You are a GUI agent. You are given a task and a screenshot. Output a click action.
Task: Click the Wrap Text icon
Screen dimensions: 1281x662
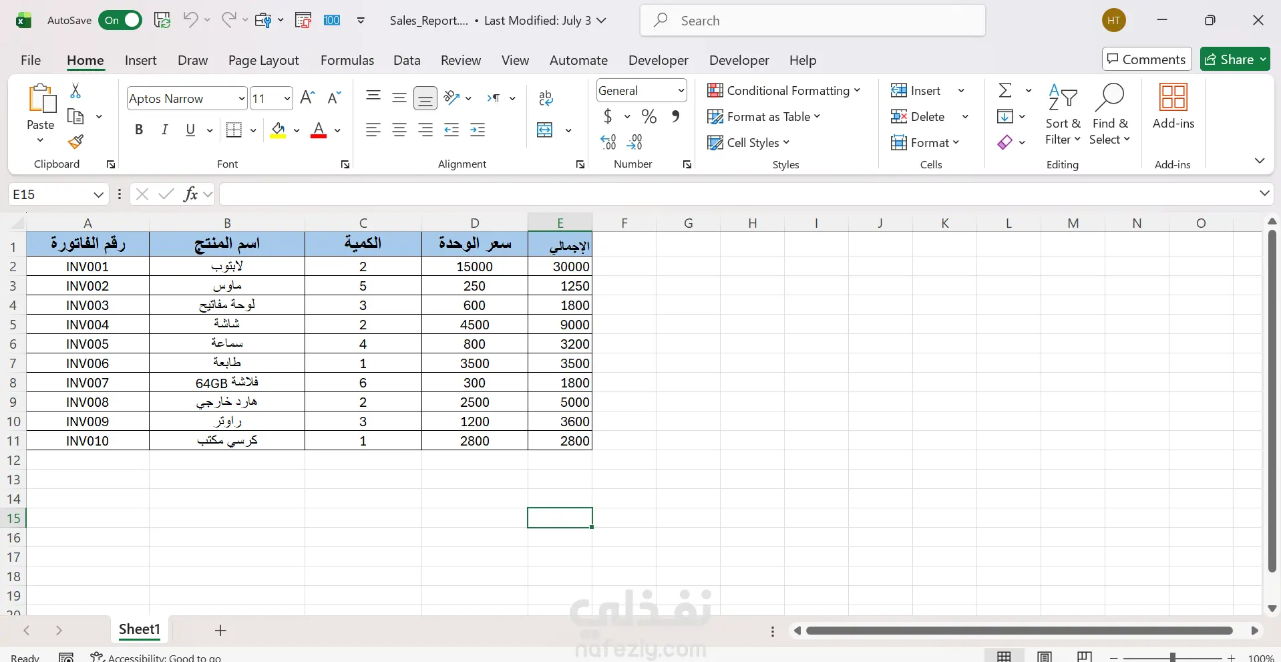click(546, 98)
